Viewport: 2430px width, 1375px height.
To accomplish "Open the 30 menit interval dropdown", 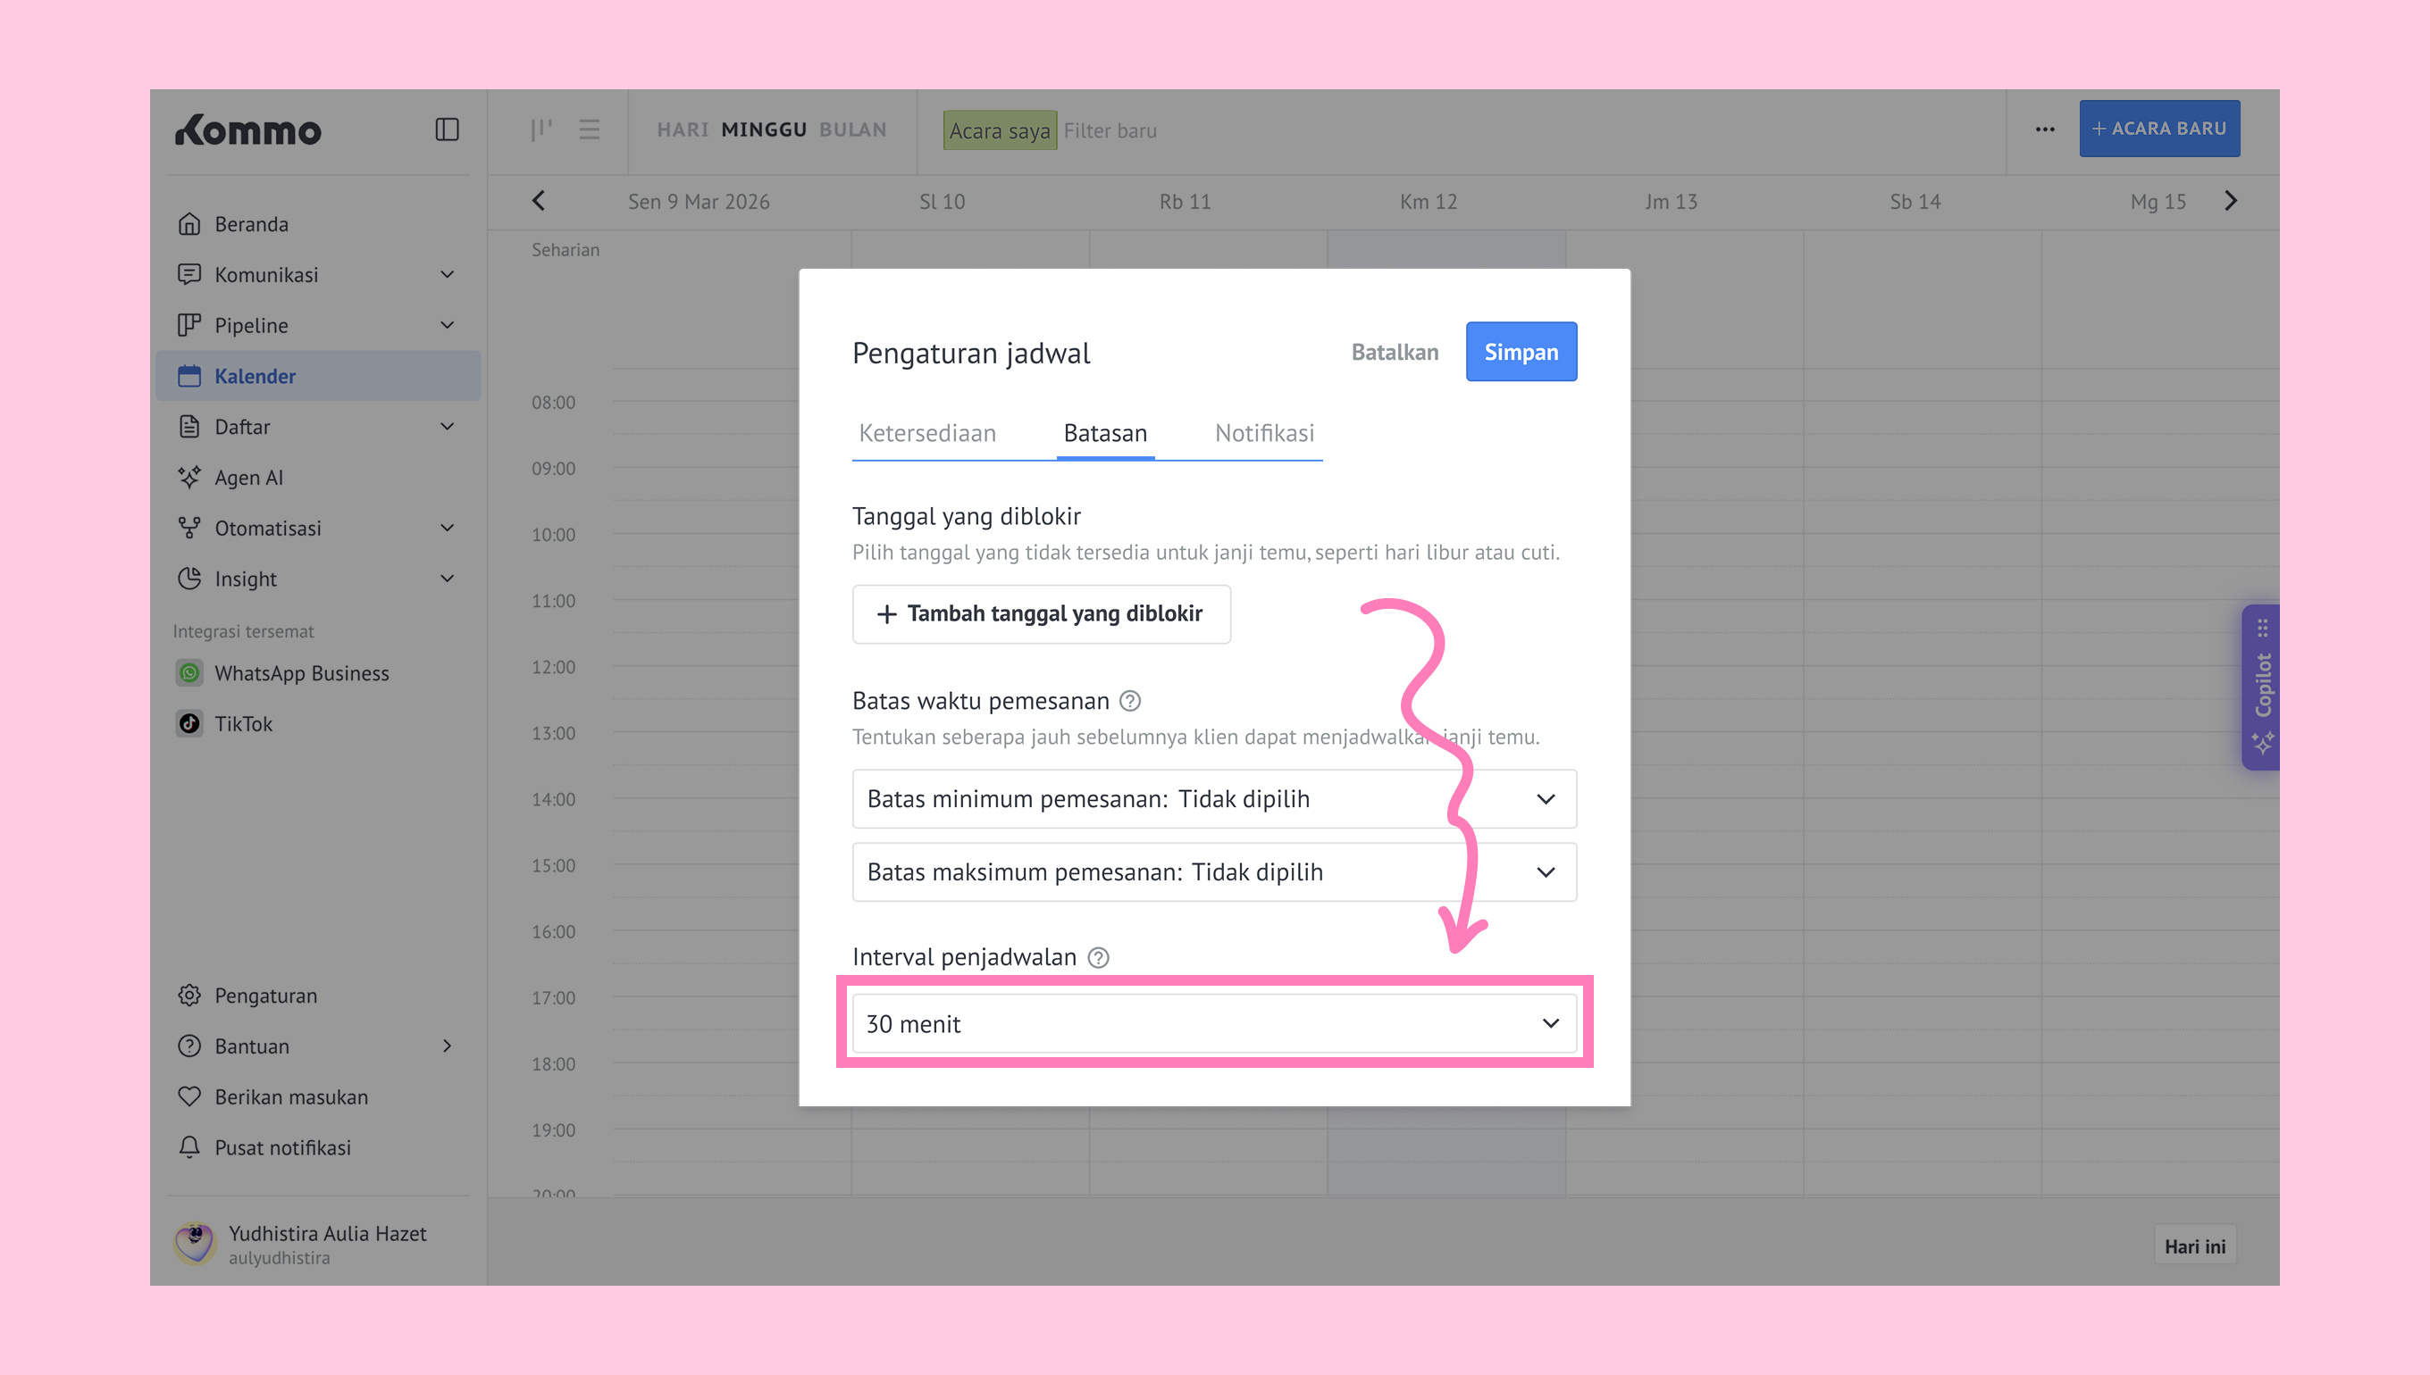I will [x=1213, y=1024].
